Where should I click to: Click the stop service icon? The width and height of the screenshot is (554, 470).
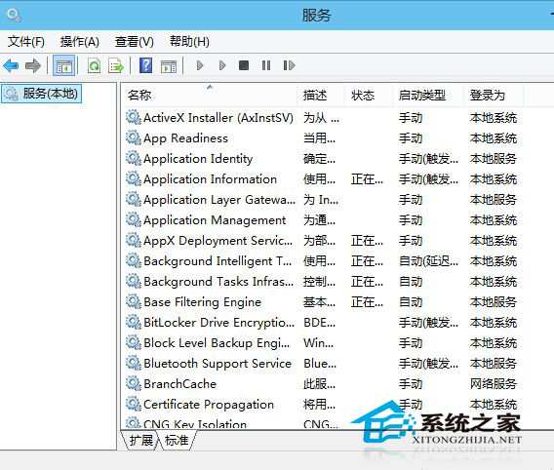pyautogui.click(x=244, y=65)
